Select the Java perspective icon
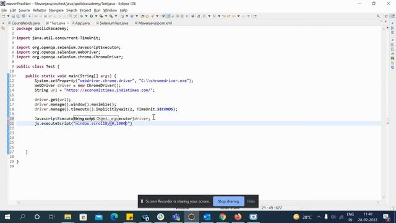The height and width of the screenshot is (223, 396). 392,16
